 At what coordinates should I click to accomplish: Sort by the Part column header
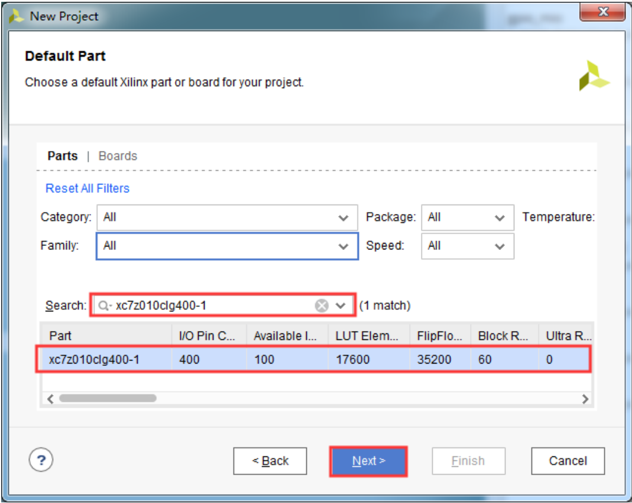[x=107, y=335]
